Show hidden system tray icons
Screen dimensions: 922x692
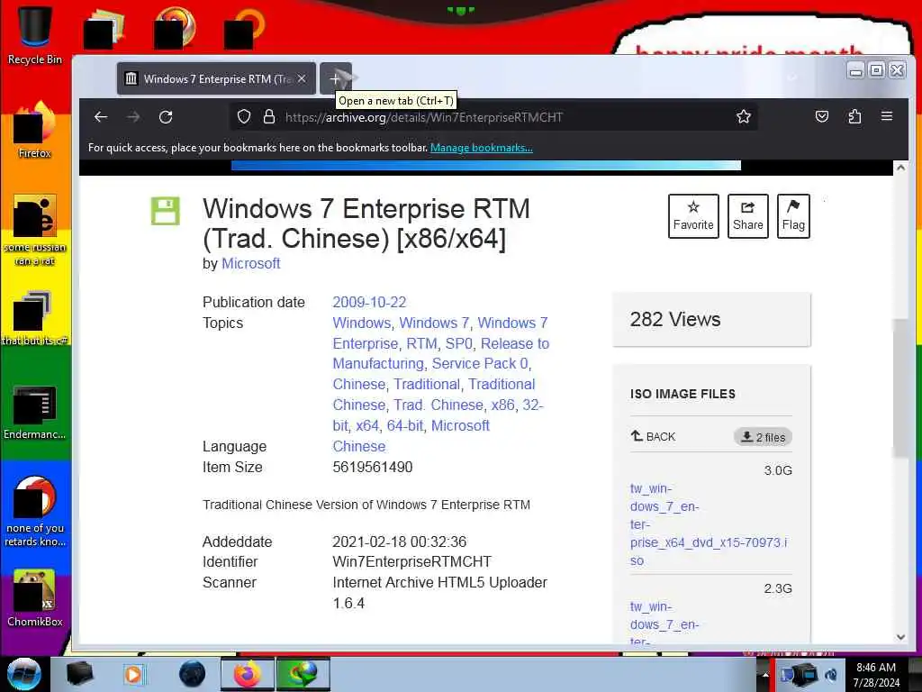coord(765,675)
